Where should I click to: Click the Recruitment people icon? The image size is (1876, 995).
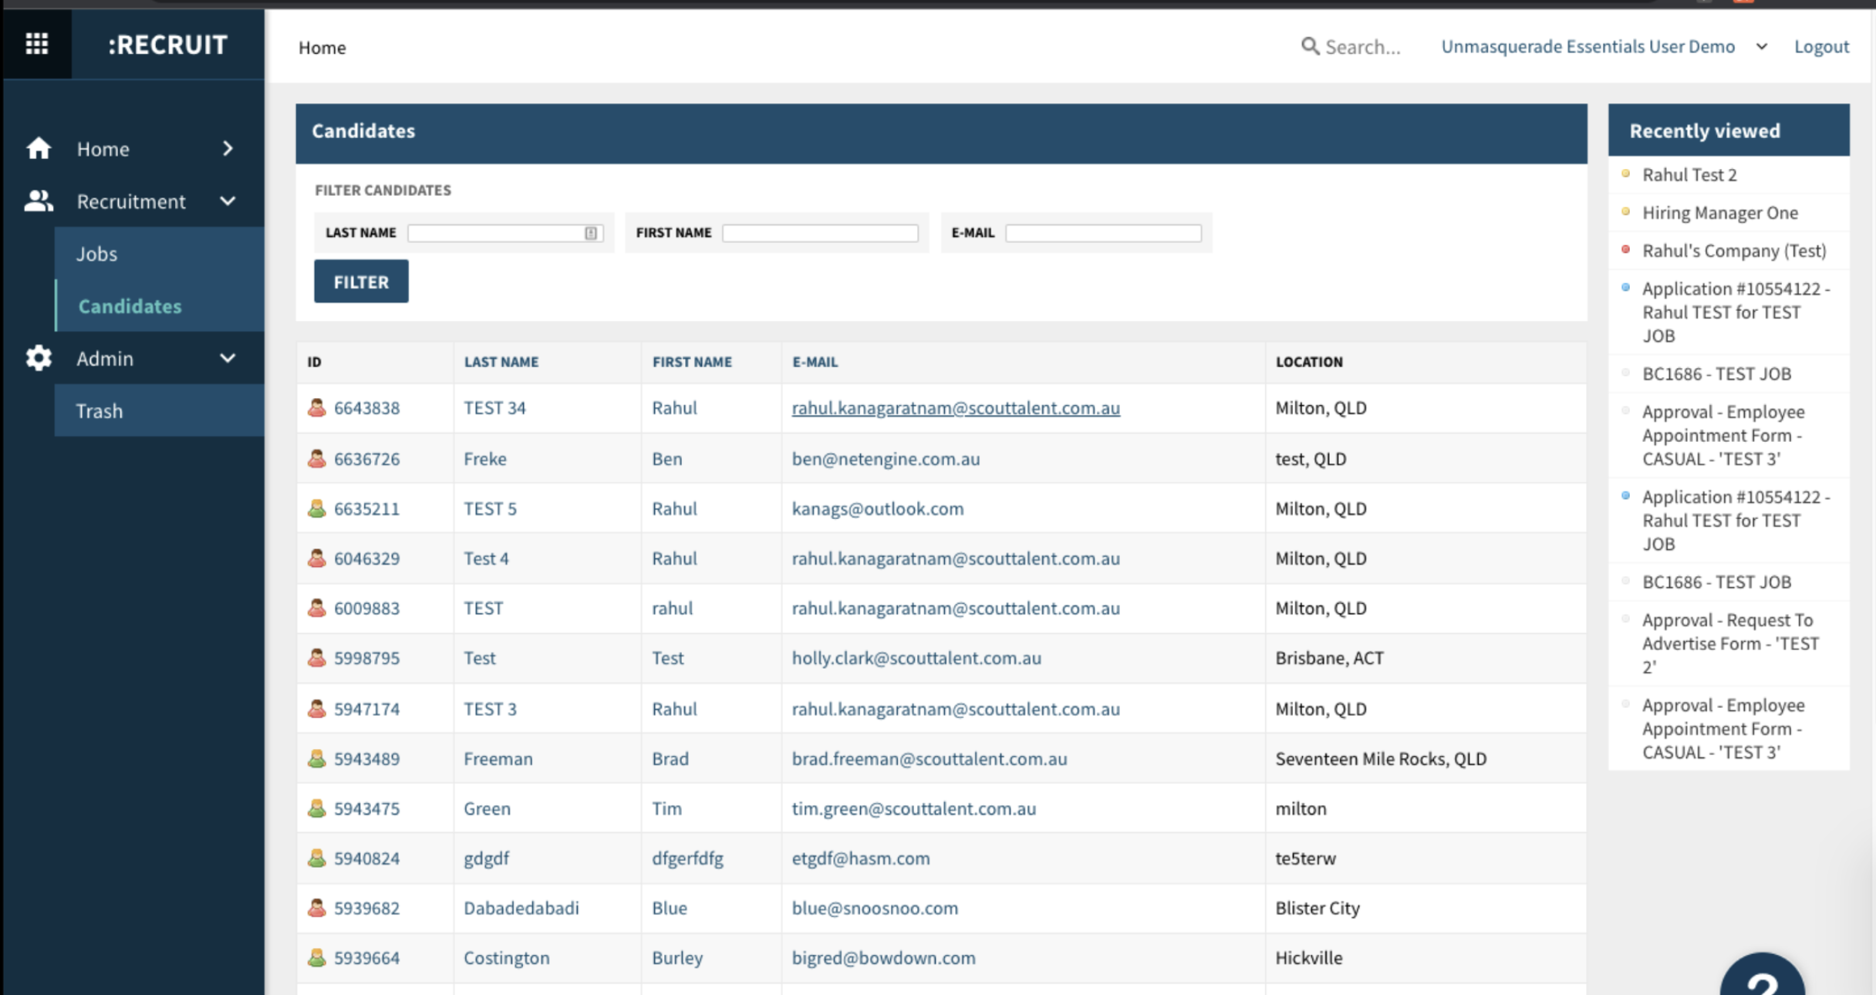pos(39,201)
